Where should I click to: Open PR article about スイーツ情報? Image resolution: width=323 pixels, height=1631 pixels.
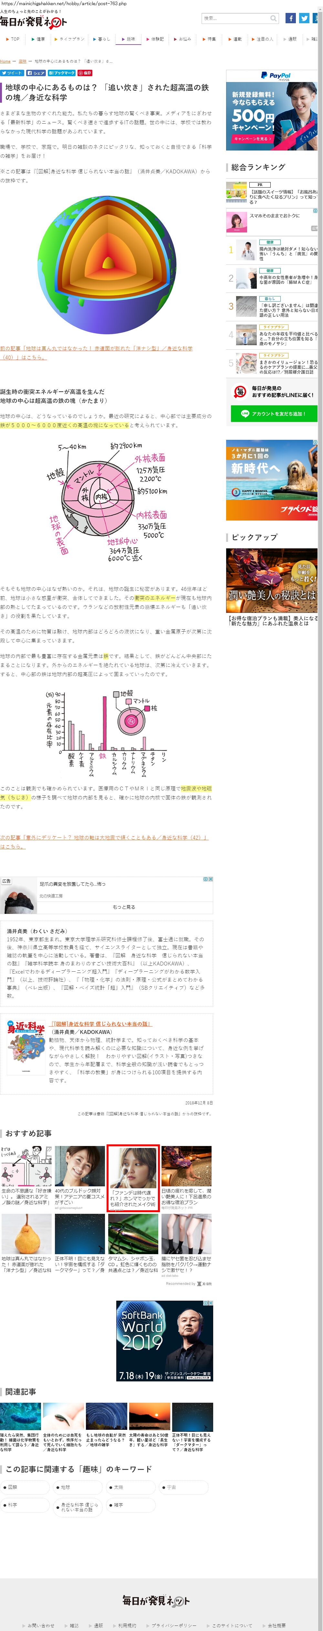(272, 194)
